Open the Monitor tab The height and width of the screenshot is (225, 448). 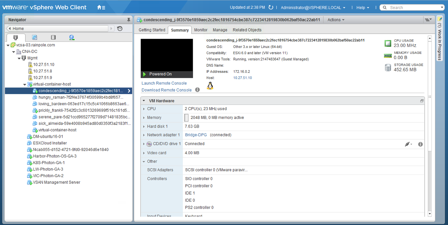click(201, 30)
